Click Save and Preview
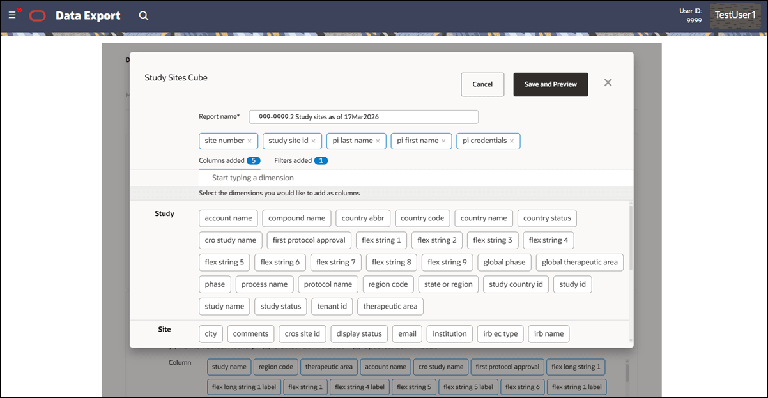 (x=550, y=84)
